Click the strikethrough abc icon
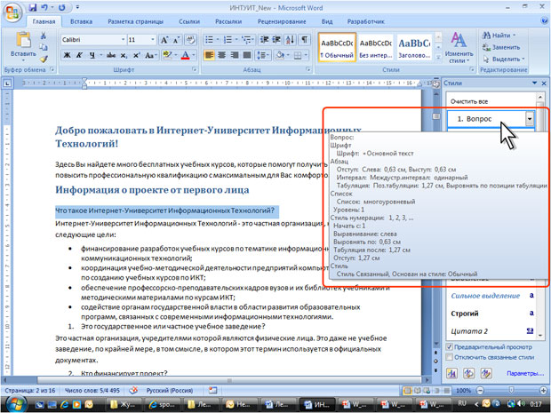551x413 pixels. coord(112,55)
